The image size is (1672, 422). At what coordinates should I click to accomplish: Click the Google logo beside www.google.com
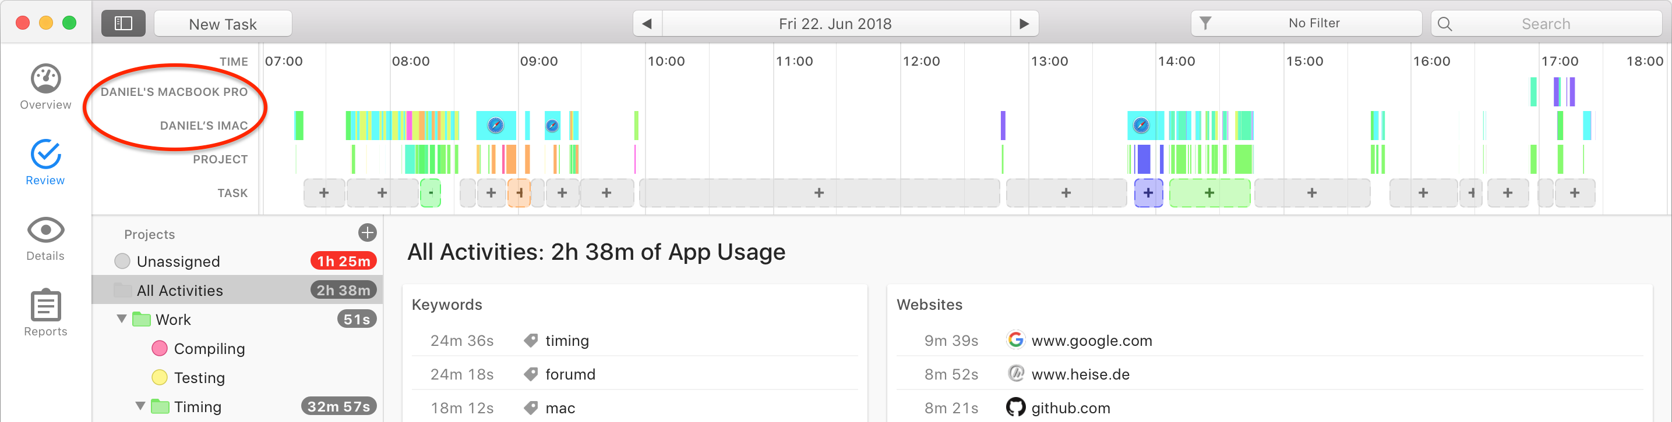pos(1015,340)
